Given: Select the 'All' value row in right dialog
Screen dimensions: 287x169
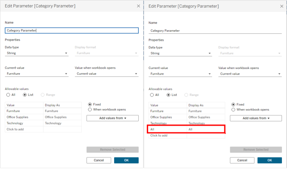Looking at the screenshot, I should [x=168, y=129].
